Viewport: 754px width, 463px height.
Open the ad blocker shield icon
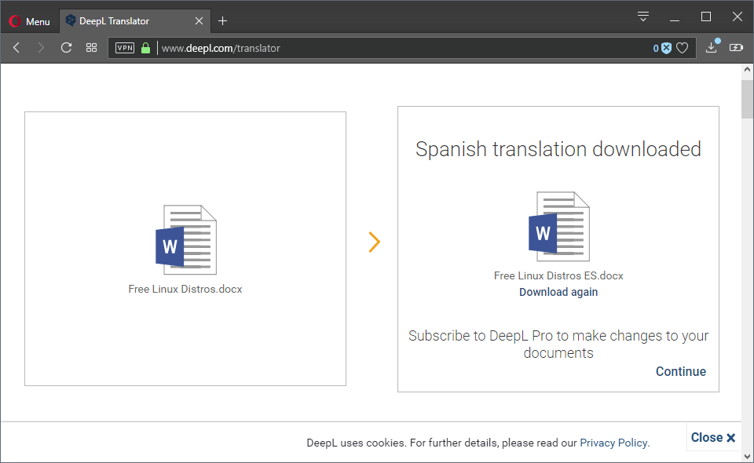666,48
